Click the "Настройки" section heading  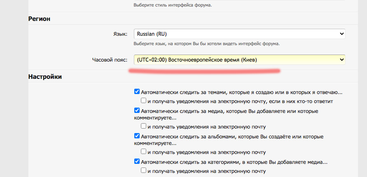coord(45,77)
